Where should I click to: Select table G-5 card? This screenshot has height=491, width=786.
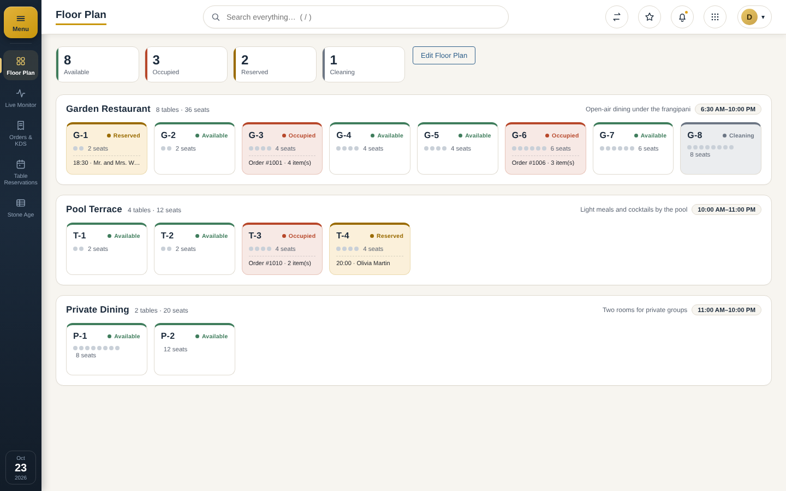coord(457,148)
